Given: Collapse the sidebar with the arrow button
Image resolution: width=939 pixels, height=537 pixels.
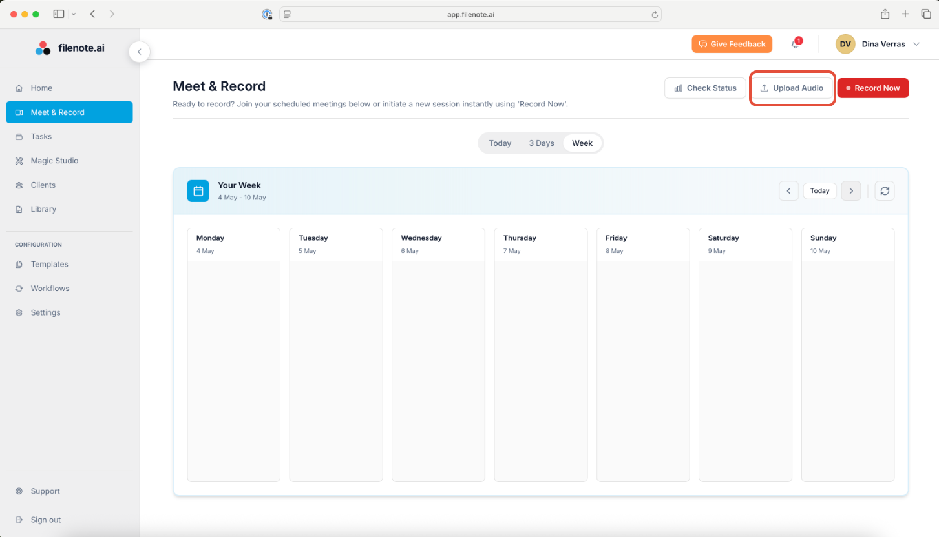Looking at the screenshot, I should (x=140, y=52).
